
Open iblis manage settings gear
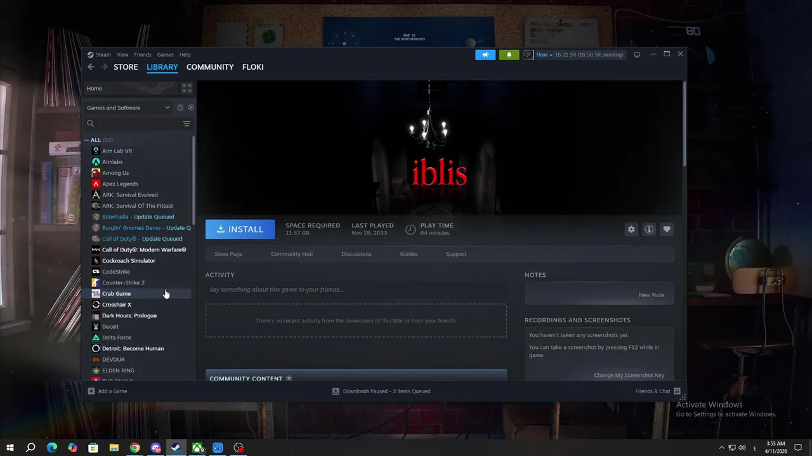click(x=631, y=229)
